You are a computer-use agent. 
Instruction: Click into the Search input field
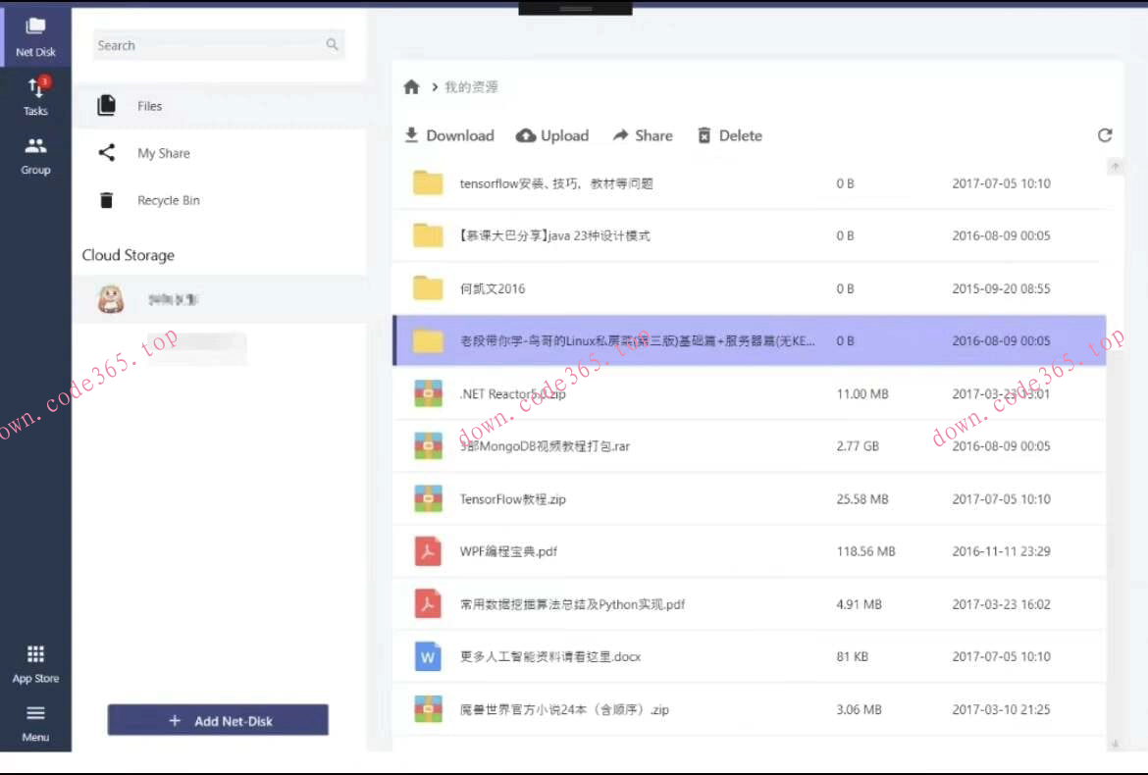[206, 45]
